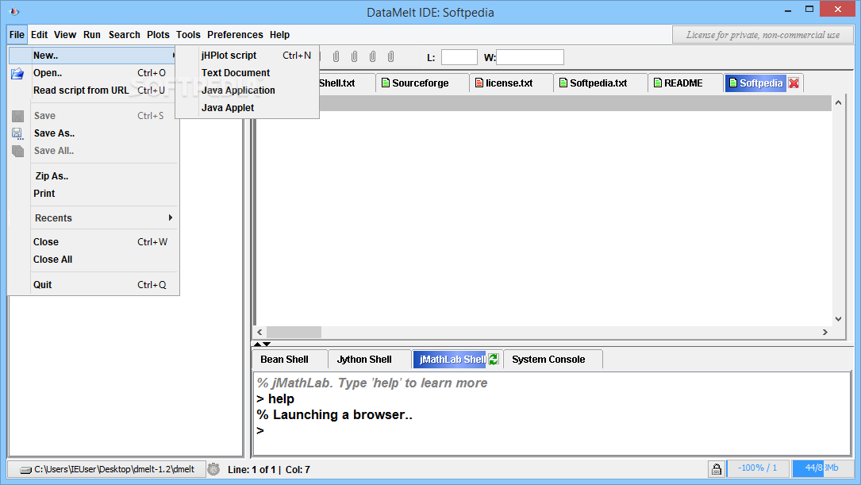Open folder icon beside the Open.. entry

(17, 73)
